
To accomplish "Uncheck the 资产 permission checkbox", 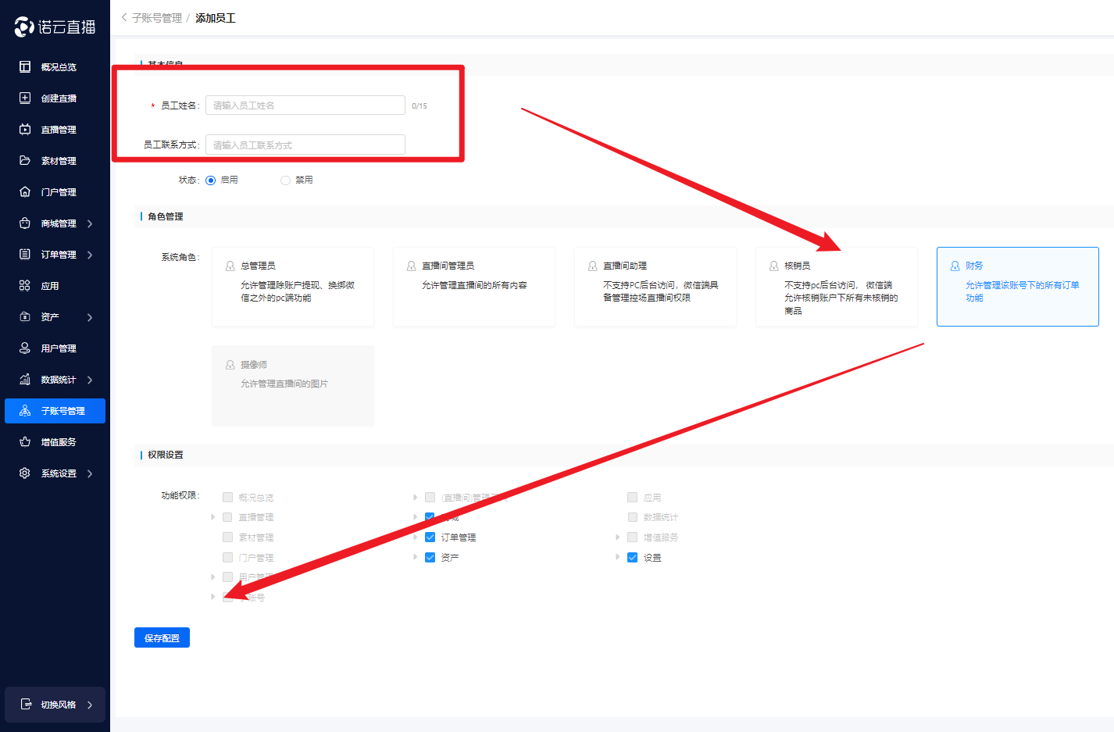I will (x=430, y=558).
